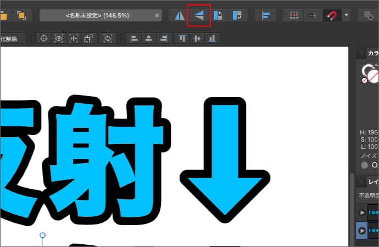
Task: Click the stroke color swatch with red slash
Action: 373,75
